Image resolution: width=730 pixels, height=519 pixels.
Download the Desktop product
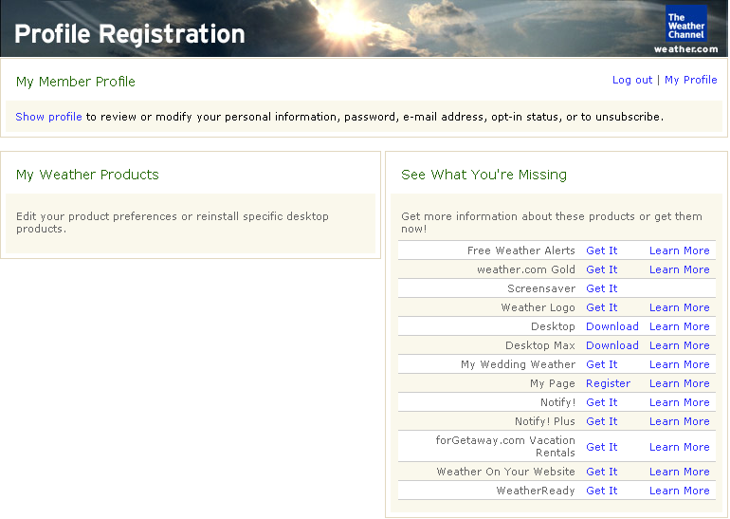[611, 326]
